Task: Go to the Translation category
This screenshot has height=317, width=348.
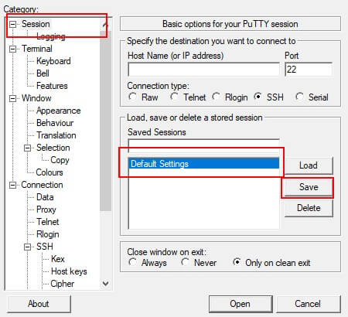Action: (x=56, y=135)
